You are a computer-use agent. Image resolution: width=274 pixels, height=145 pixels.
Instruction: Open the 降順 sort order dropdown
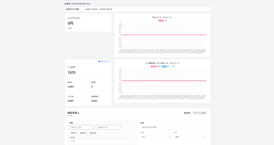[x=189, y=137]
